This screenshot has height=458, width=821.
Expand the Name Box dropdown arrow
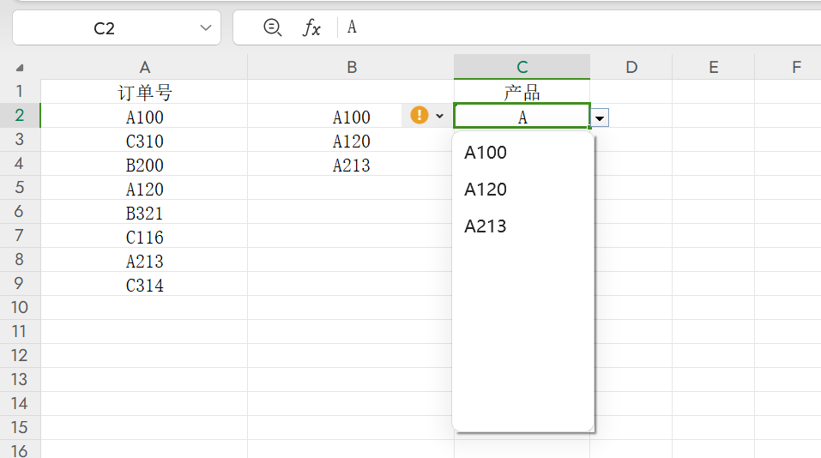205,28
